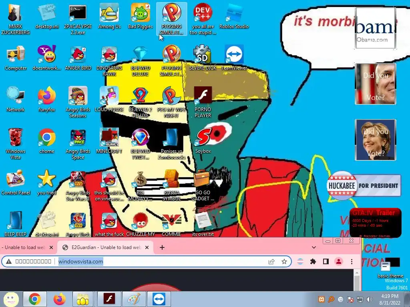Image resolution: width=410 pixels, height=307 pixels.
Task: Click the COMMIE desktop icon
Action: click(x=171, y=224)
